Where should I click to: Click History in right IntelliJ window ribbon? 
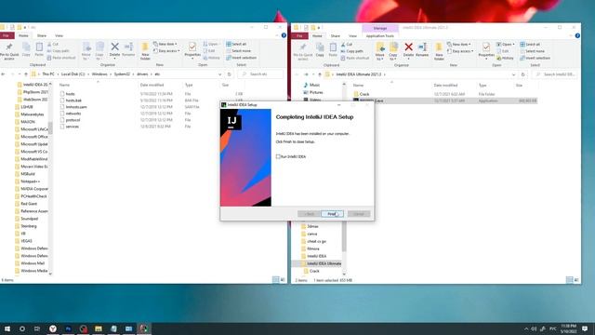point(505,58)
